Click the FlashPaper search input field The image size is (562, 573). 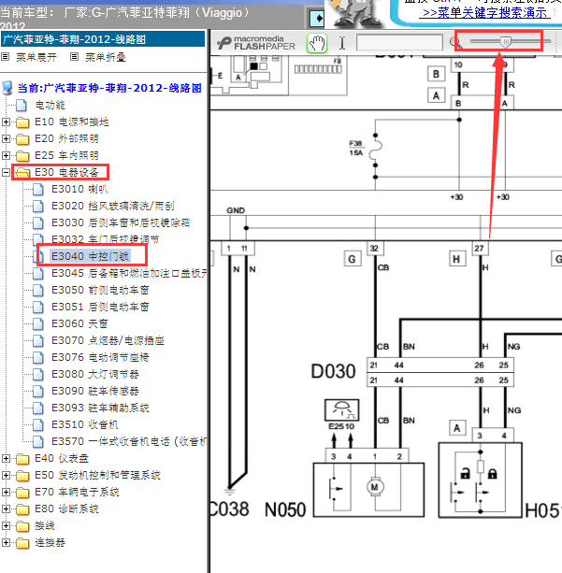[x=399, y=43]
